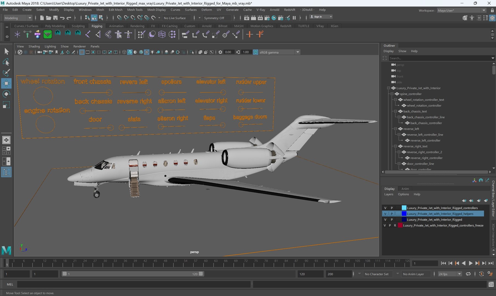Click the Symmetry: Off button
Viewport: 496px width, 296px height.
[216, 18]
